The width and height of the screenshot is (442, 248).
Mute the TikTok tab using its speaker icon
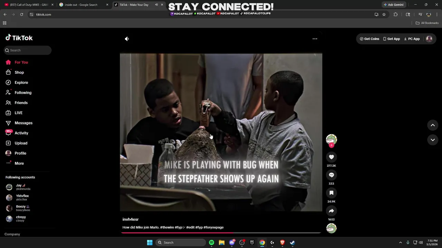(156, 5)
